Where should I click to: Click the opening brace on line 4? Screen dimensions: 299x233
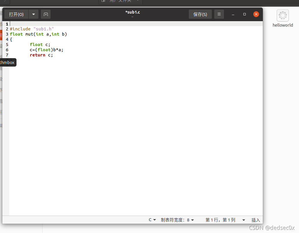11,39
